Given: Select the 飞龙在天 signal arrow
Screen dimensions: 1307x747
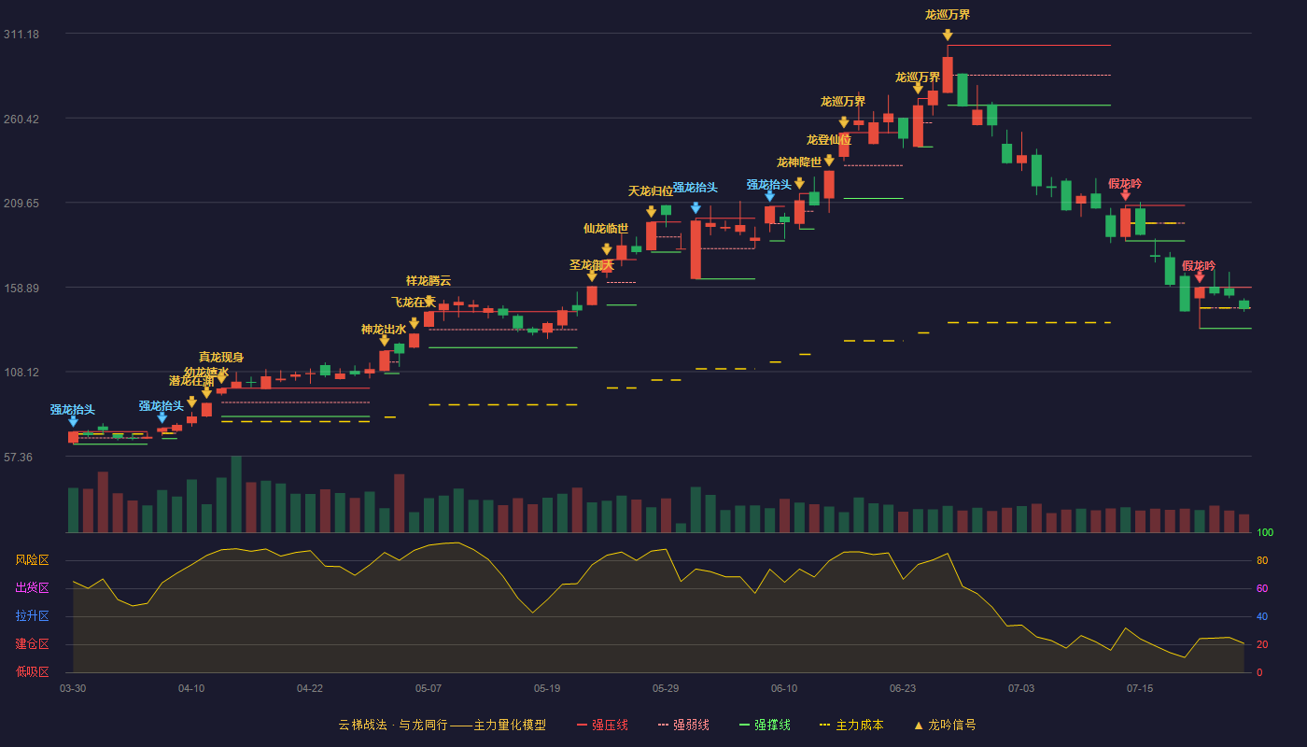Looking at the screenshot, I should click(x=414, y=324).
